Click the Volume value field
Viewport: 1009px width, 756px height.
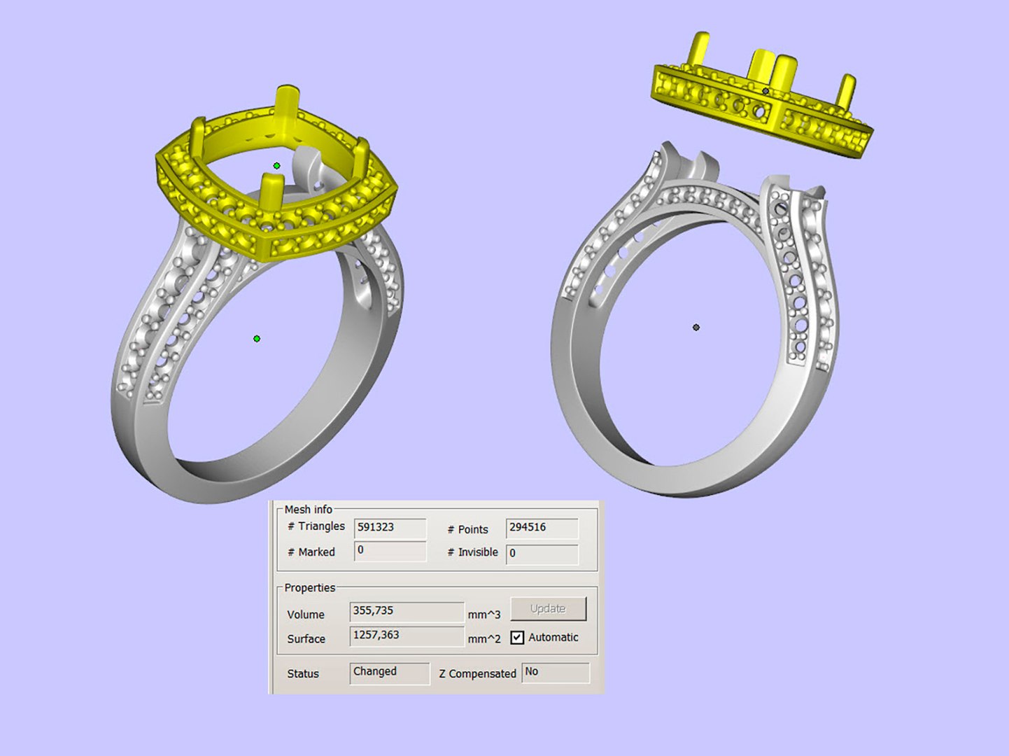pos(407,611)
